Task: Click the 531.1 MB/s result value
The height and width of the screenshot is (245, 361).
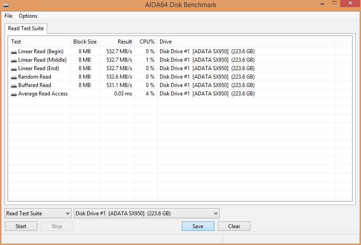Action: point(119,85)
